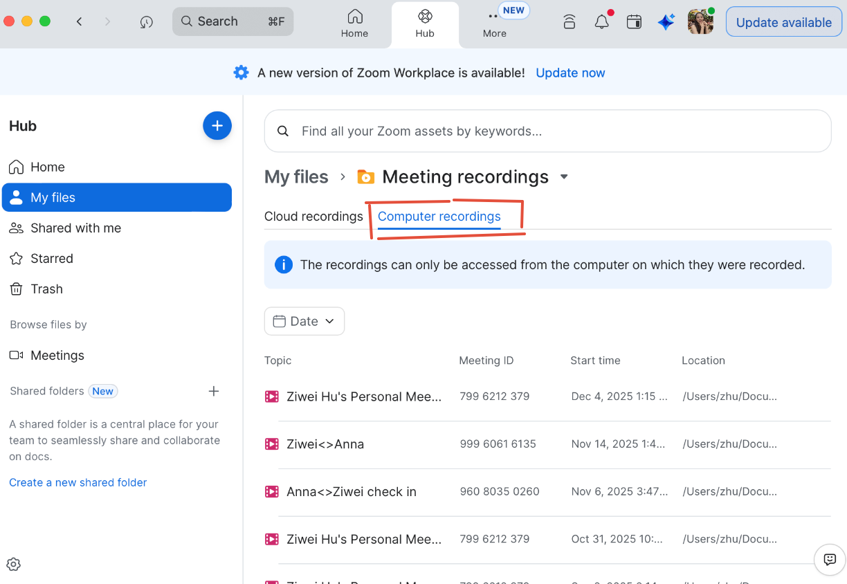Click Create a new shared folder link
The width and height of the screenshot is (847, 584).
pyautogui.click(x=78, y=482)
